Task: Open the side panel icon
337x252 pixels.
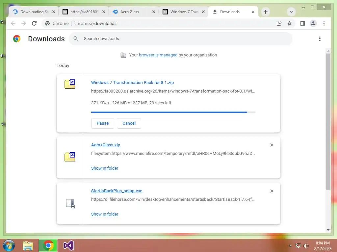Action: [303, 23]
